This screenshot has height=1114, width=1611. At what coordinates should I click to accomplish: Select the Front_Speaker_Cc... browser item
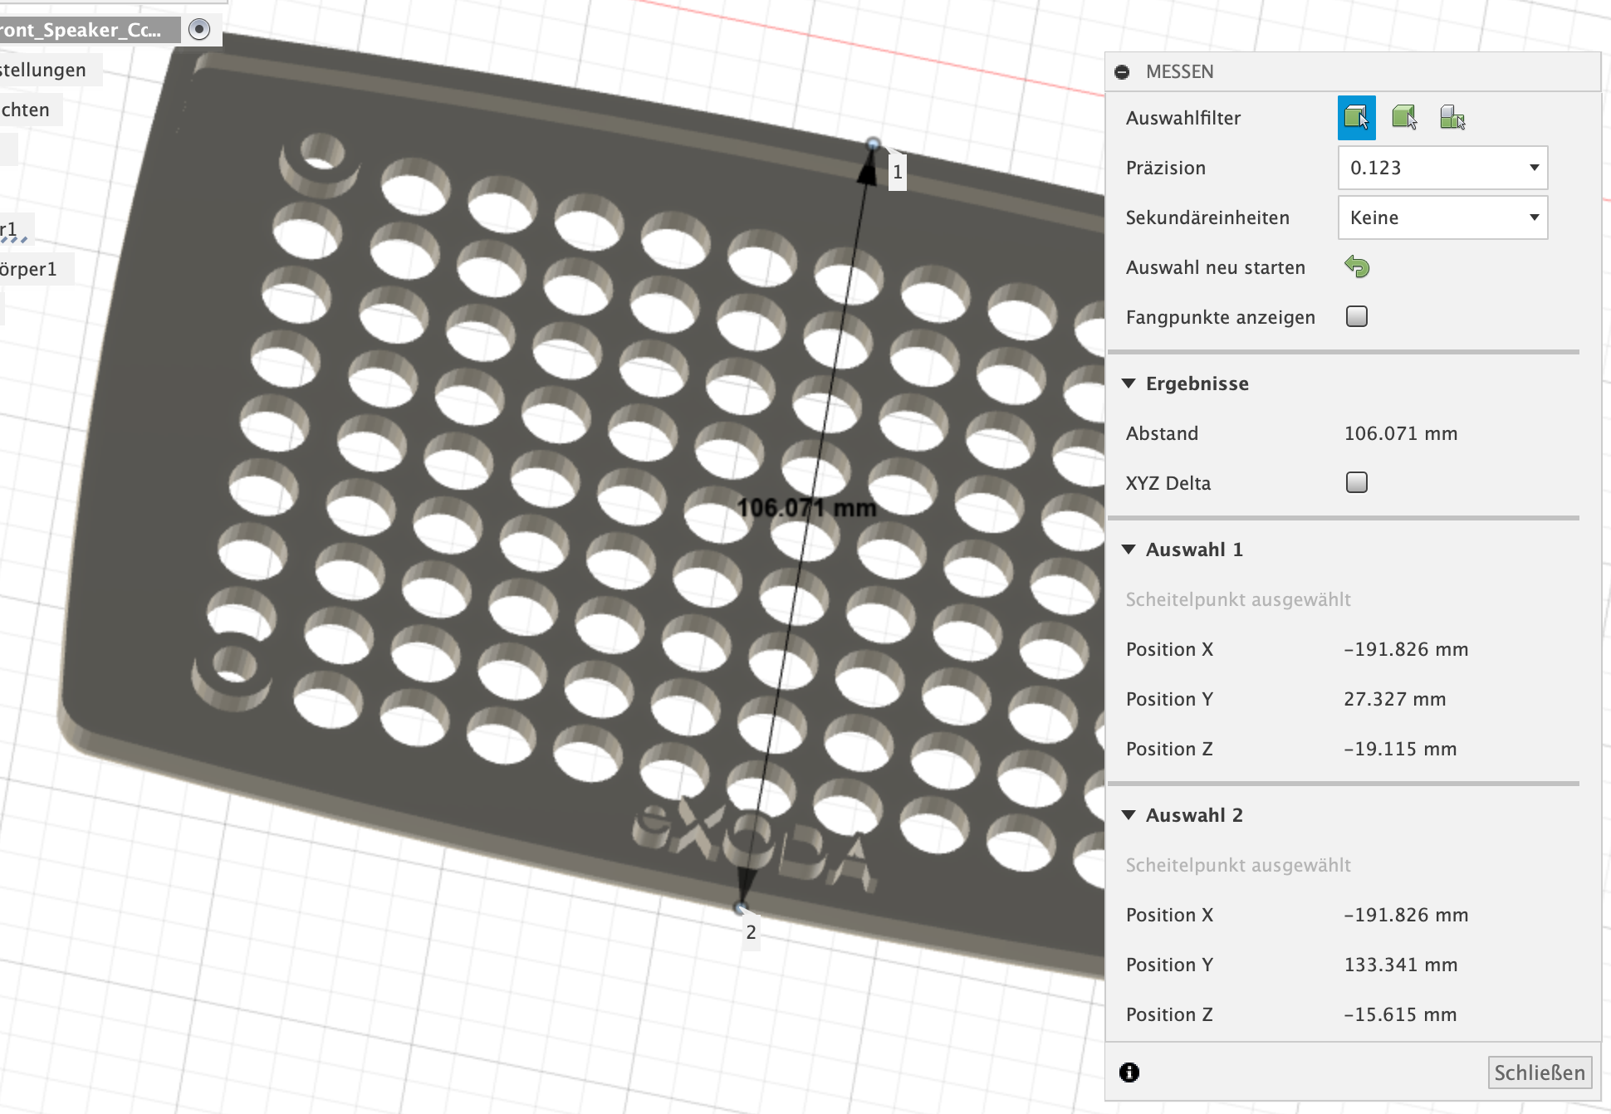(81, 30)
